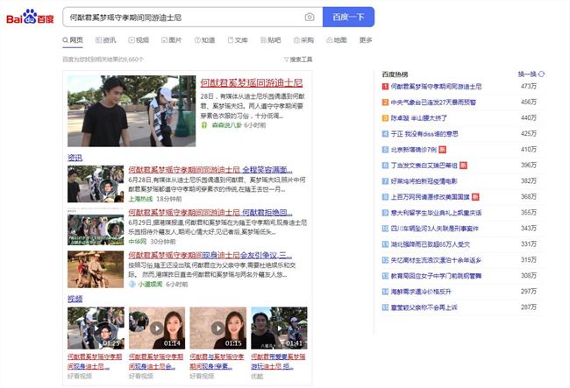The height and width of the screenshot is (388, 570).
Task: Open the 资讯 section heading link
Action: point(75,158)
